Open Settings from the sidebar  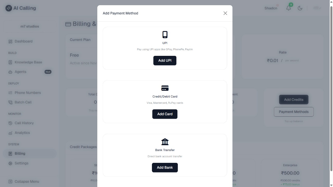click(21, 163)
